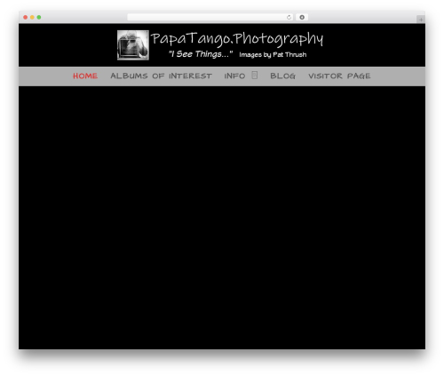Screen dimensions: 444x376
Task: Click the "Images by Pat Thrush" text
Action: coord(273,55)
